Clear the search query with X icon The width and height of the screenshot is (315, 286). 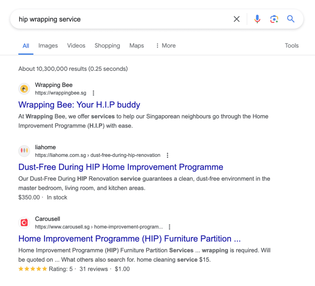click(236, 19)
